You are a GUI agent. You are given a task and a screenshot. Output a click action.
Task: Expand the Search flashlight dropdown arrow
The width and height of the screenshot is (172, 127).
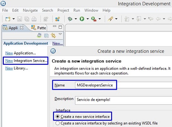(x=116, y=19)
